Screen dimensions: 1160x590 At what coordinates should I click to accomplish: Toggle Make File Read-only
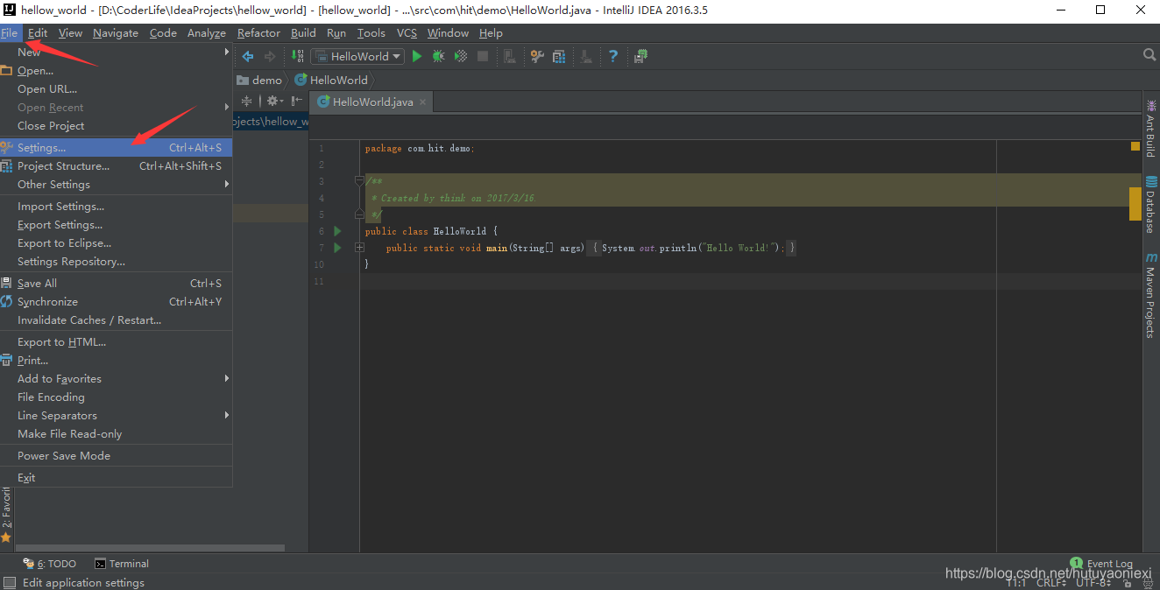coord(116,433)
